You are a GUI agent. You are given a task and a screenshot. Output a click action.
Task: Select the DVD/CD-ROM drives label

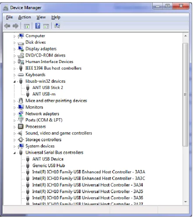tap(46, 55)
